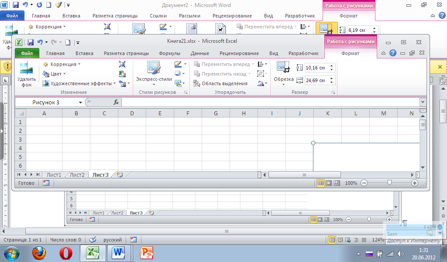Click Compress Pictures icon in Excel Изменение group
The image size is (447, 262).
coord(122,64)
